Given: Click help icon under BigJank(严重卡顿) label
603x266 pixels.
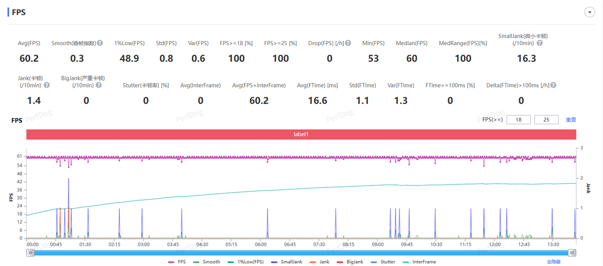Looking at the screenshot, I should (98, 85).
